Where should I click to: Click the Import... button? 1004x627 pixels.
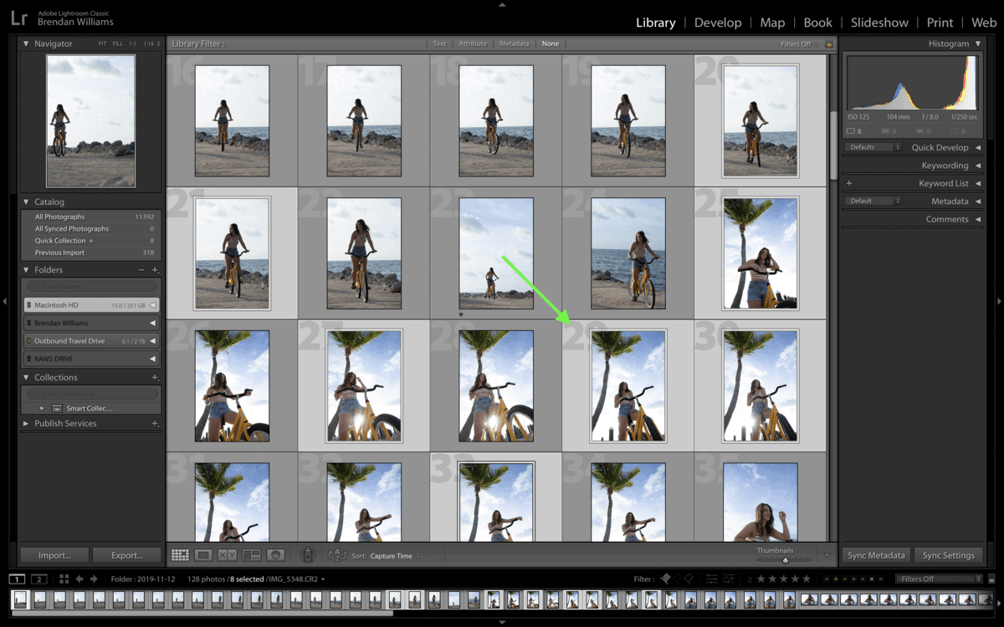(x=54, y=555)
